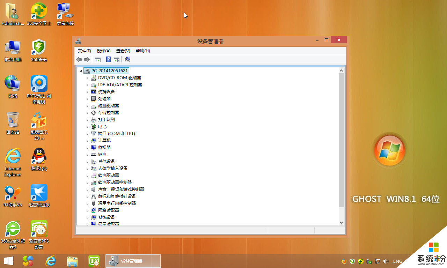The height and width of the screenshot is (268, 447).
Task: Collapse the PC-201412051621 root node
Action: click(81, 71)
